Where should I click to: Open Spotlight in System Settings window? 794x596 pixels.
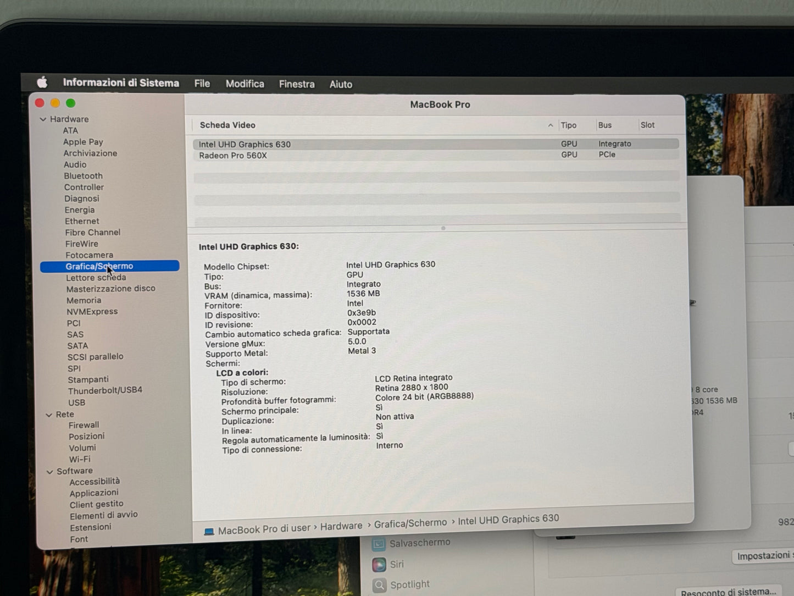point(401,585)
